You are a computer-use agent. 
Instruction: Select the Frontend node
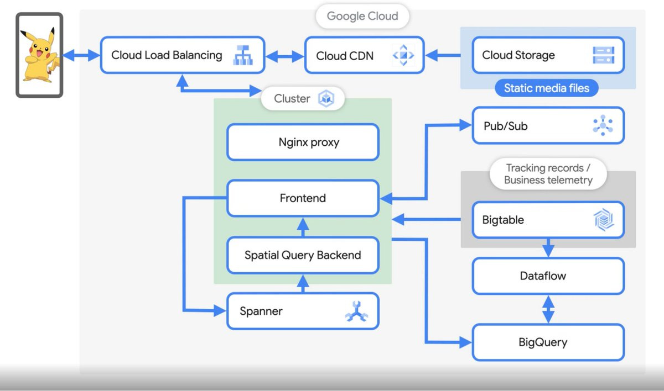(x=302, y=198)
